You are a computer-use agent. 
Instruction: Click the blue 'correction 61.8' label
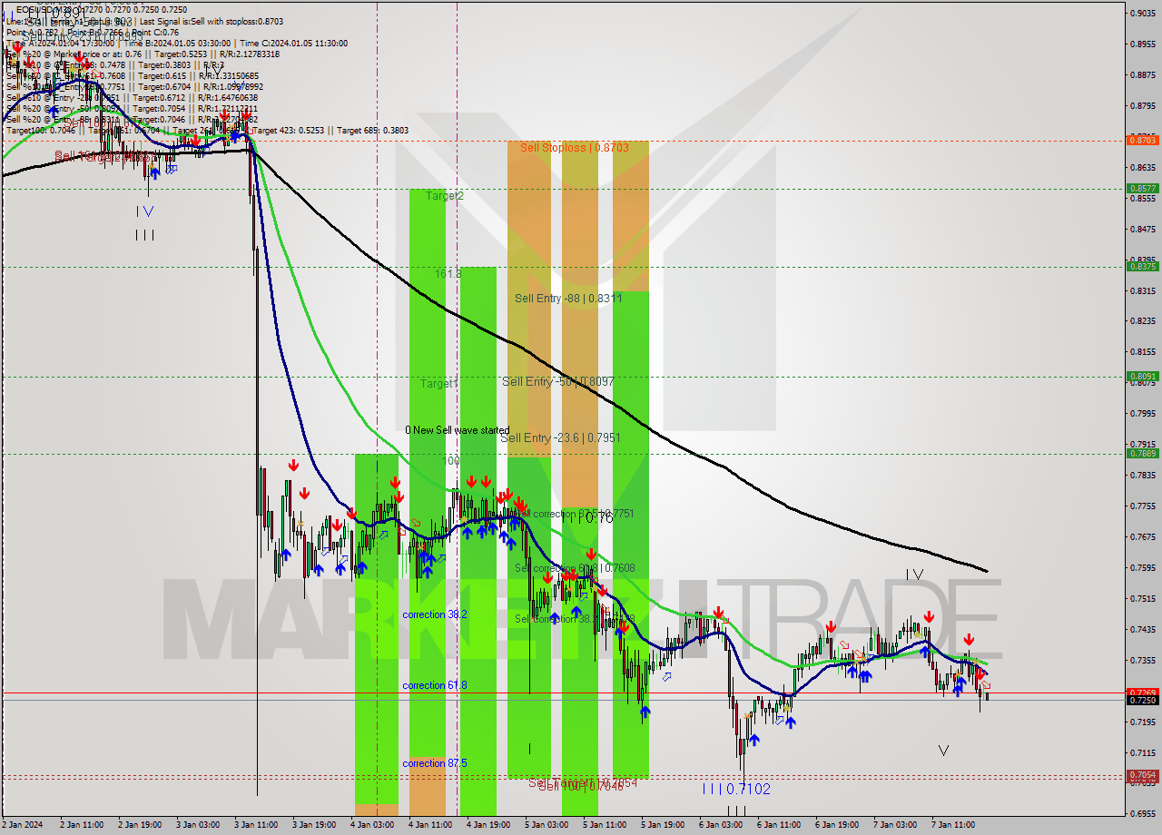(x=435, y=685)
